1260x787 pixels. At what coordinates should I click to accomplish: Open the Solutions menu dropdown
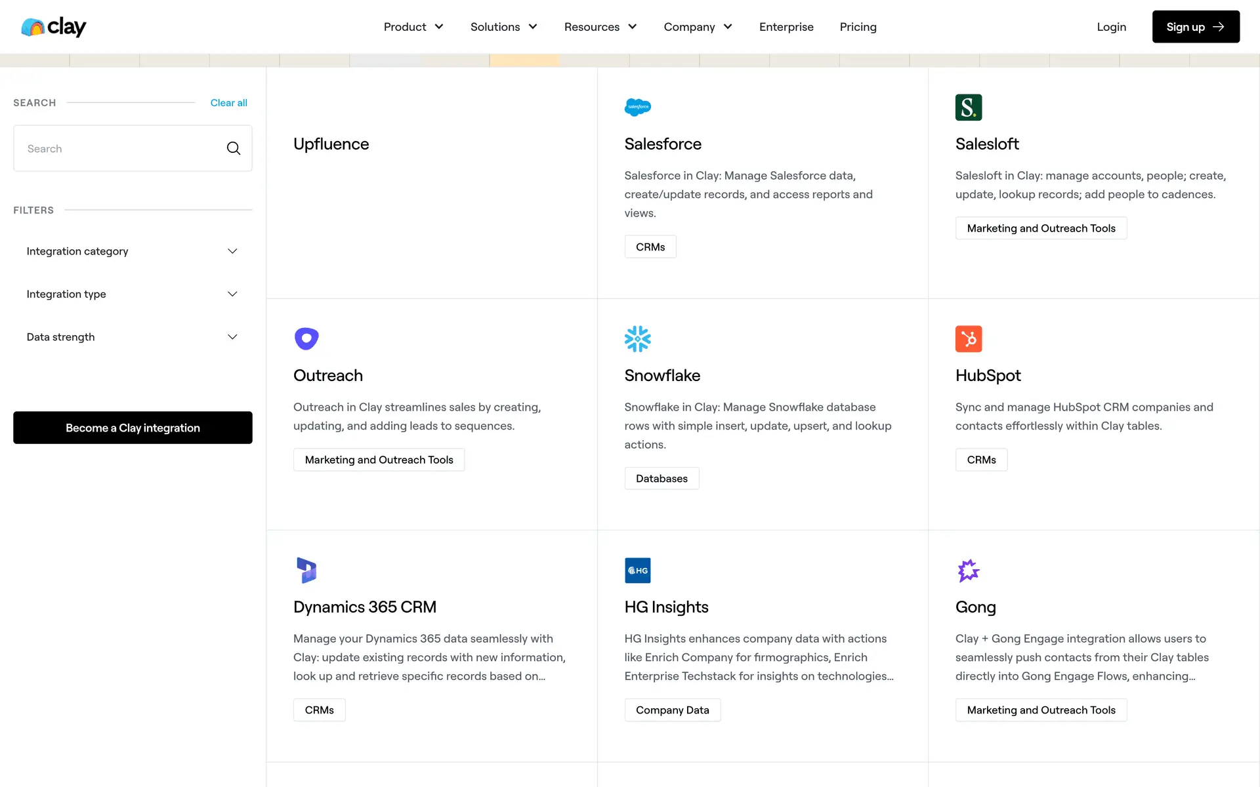pyautogui.click(x=503, y=27)
